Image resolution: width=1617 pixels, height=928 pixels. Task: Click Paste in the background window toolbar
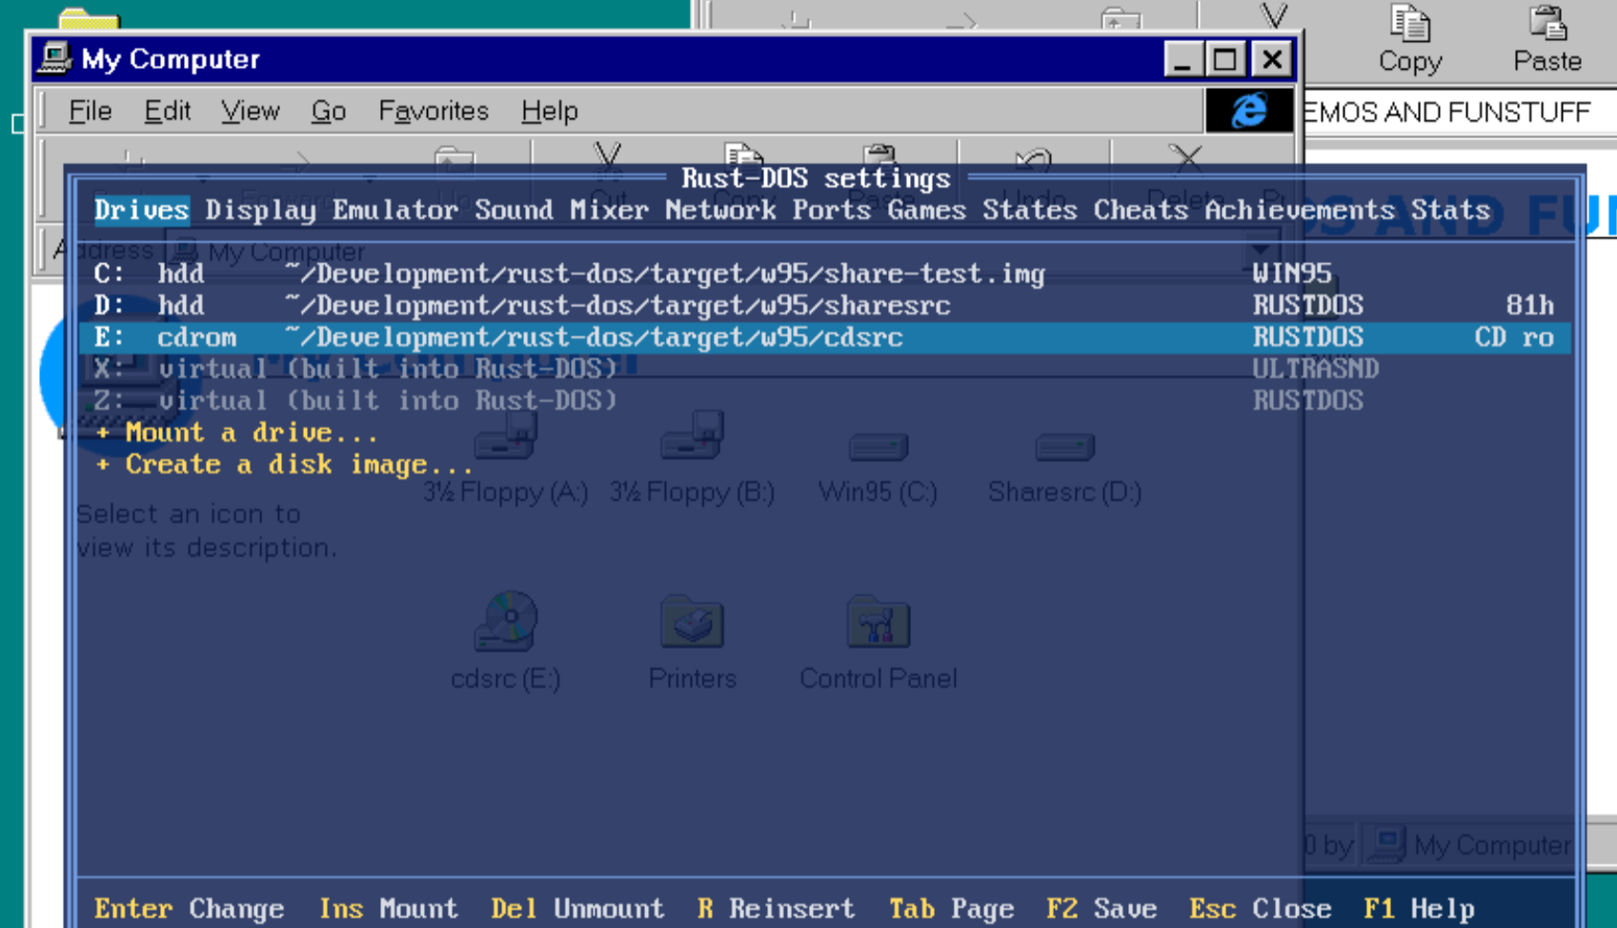click(x=1547, y=40)
